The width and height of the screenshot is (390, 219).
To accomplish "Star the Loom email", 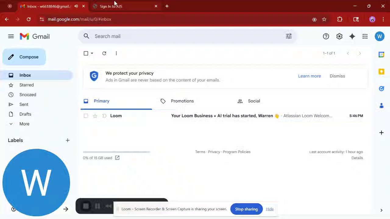I will coord(95,116).
